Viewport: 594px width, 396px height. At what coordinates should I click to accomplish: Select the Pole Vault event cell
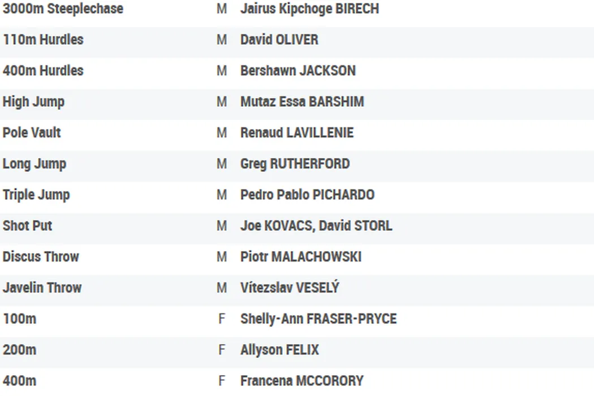pyautogui.click(x=32, y=133)
